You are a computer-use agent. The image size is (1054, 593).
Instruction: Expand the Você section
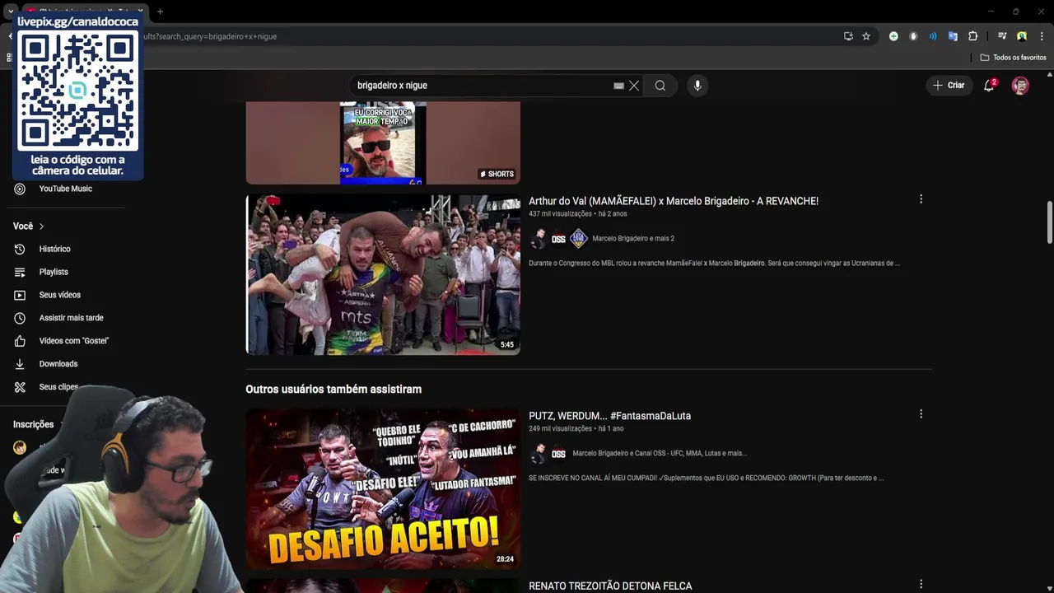(29, 226)
